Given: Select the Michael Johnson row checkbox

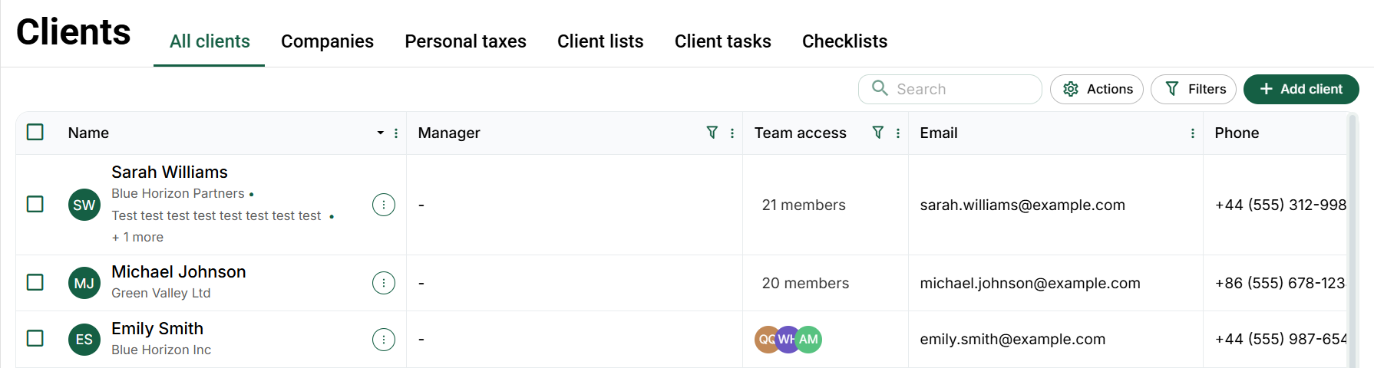Looking at the screenshot, I should pos(35,282).
